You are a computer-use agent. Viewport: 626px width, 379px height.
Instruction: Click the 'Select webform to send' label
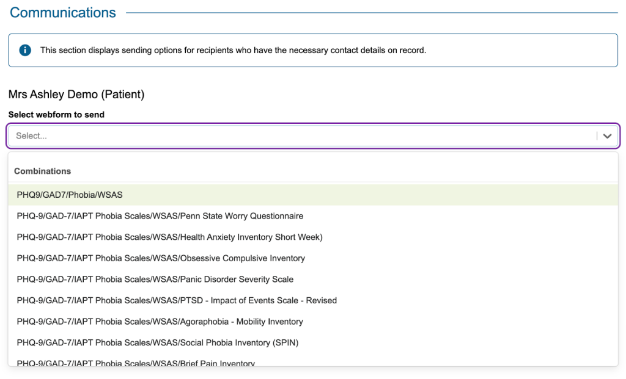pos(56,115)
